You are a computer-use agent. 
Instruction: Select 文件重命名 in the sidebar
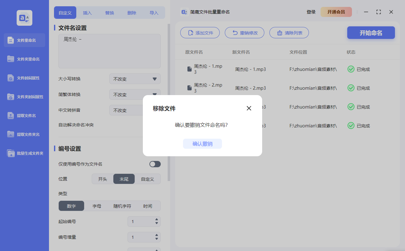(x=24, y=40)
